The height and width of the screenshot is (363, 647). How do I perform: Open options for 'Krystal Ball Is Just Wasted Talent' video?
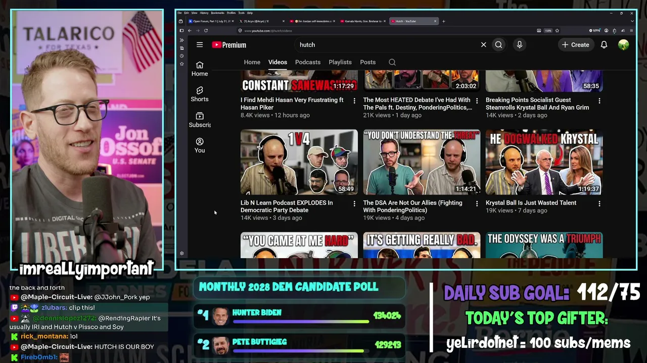(599, 204)
